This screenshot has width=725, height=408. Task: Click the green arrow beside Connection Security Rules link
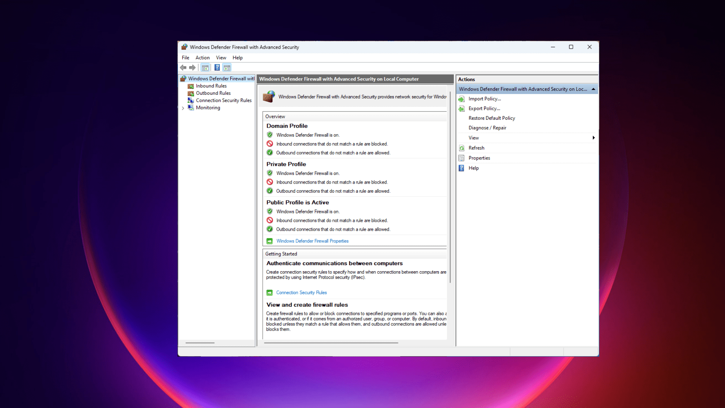pyautogui.click(x=270, y=293)
